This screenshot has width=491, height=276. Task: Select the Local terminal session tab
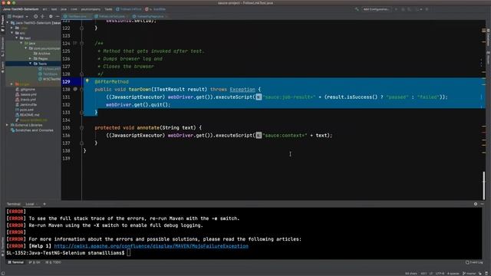click(31, 204)
